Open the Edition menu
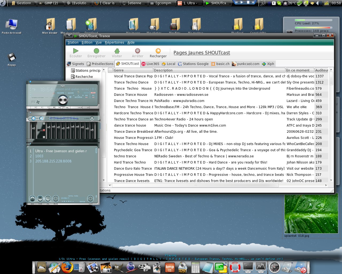Screen dimensions: 342x274 tap(87, 43)
